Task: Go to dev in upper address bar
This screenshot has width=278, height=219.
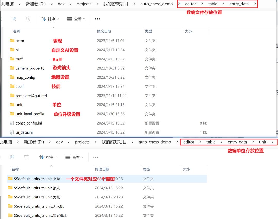Action: (x=61, y=4)
